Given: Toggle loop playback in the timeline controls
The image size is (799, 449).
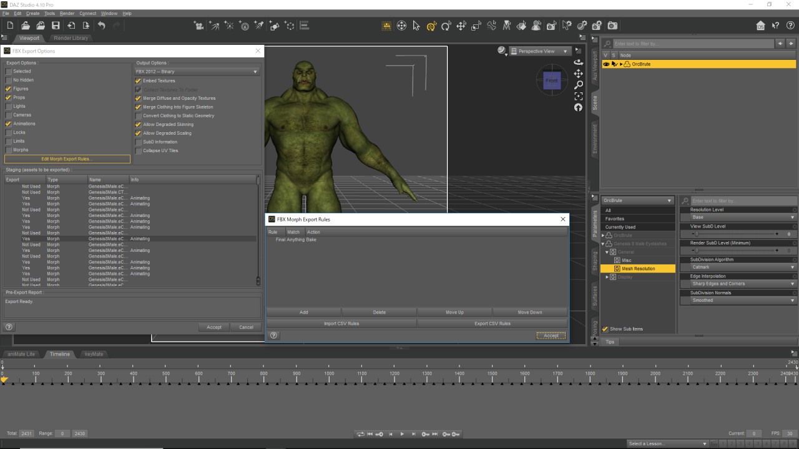Looking at the screenshot, I should click(360, 434).
